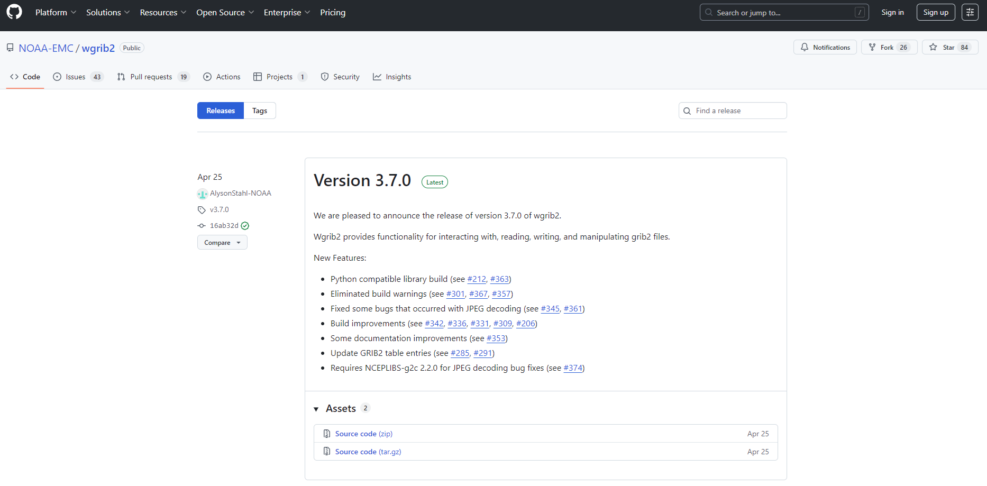Collapse the Assets section triangle

316,409
